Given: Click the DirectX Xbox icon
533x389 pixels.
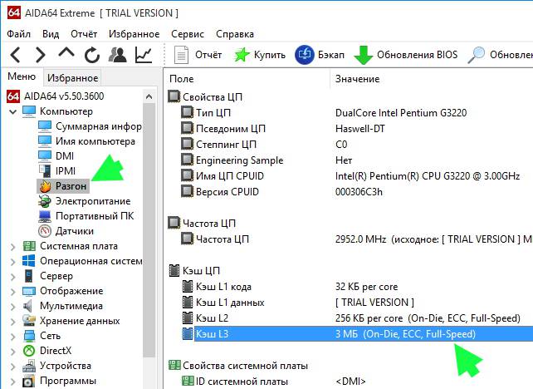Looking at the screenshot, I should coord(29,351).
